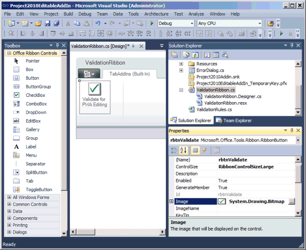Open the rbtnValidate object selector dropdown
Viewport: 306px width, 250px height.
click(298, 140)
